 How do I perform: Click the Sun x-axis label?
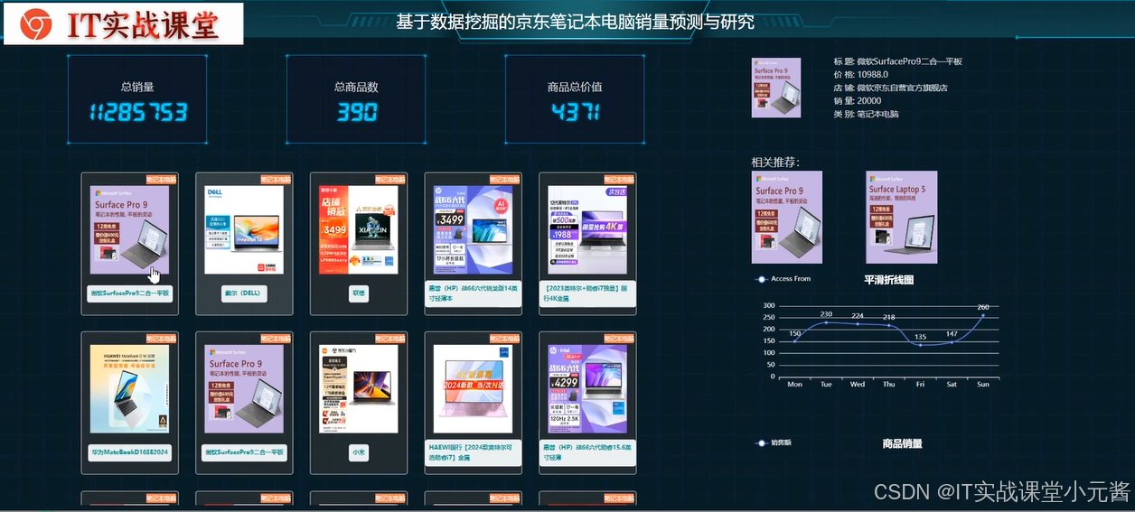pyautogui.click(x=983, y=385)
